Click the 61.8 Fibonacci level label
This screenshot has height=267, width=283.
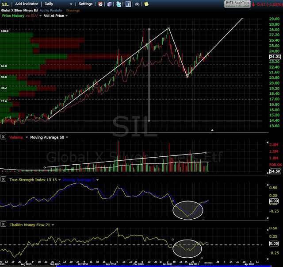[4, 66]
